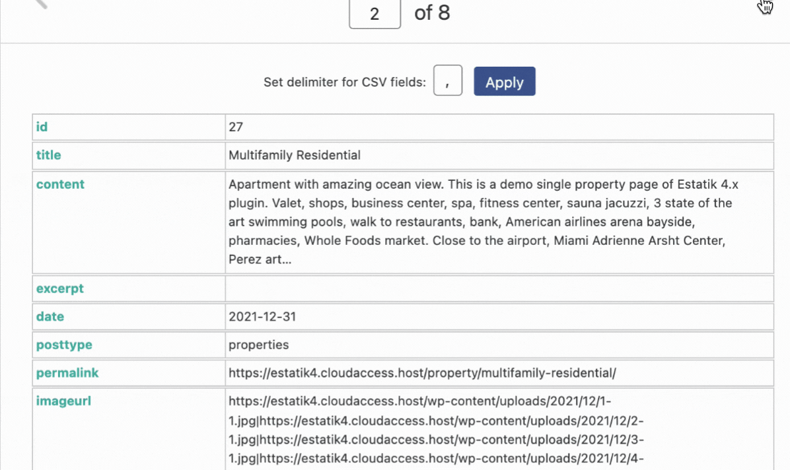Screen dimensions: 790x470
Task: Click the id value 27
Action: tap(236, 127)
